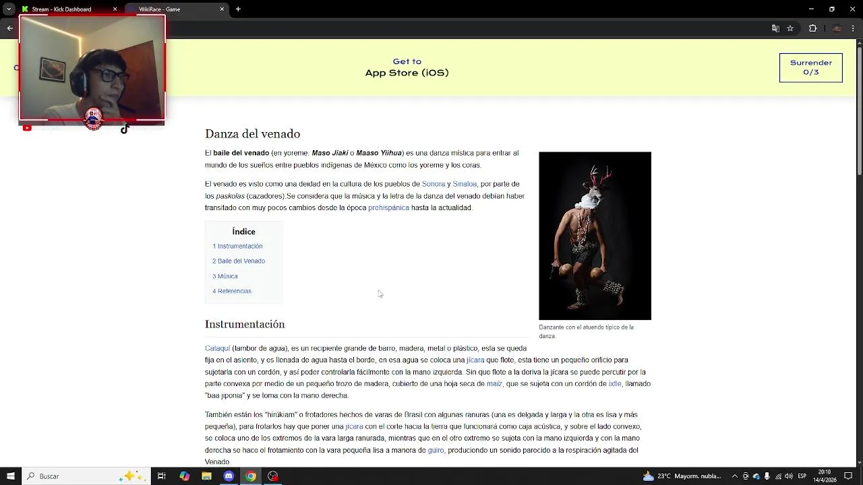Close the WikiRace - Game tab
This screenshot has height=485, width=863.
point(222,9)
